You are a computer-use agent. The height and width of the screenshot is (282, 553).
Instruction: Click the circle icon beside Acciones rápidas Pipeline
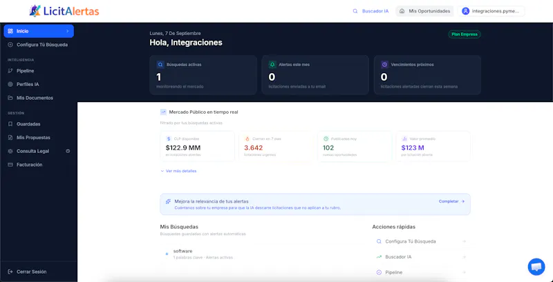click(379, 272)
